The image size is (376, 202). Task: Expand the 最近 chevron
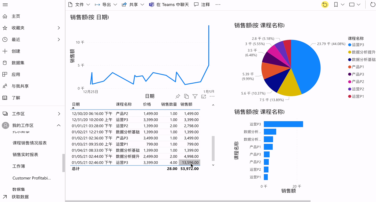pyautogui.click(x=59, y=40)
